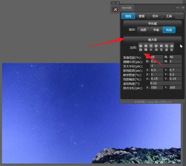The width and height of the screenshot is (186, 166).
Task: Collapse StarsTail panel using the << icon
Action: click(177, 8)
